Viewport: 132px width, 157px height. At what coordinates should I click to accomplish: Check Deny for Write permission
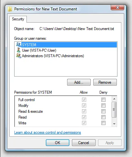103,123
